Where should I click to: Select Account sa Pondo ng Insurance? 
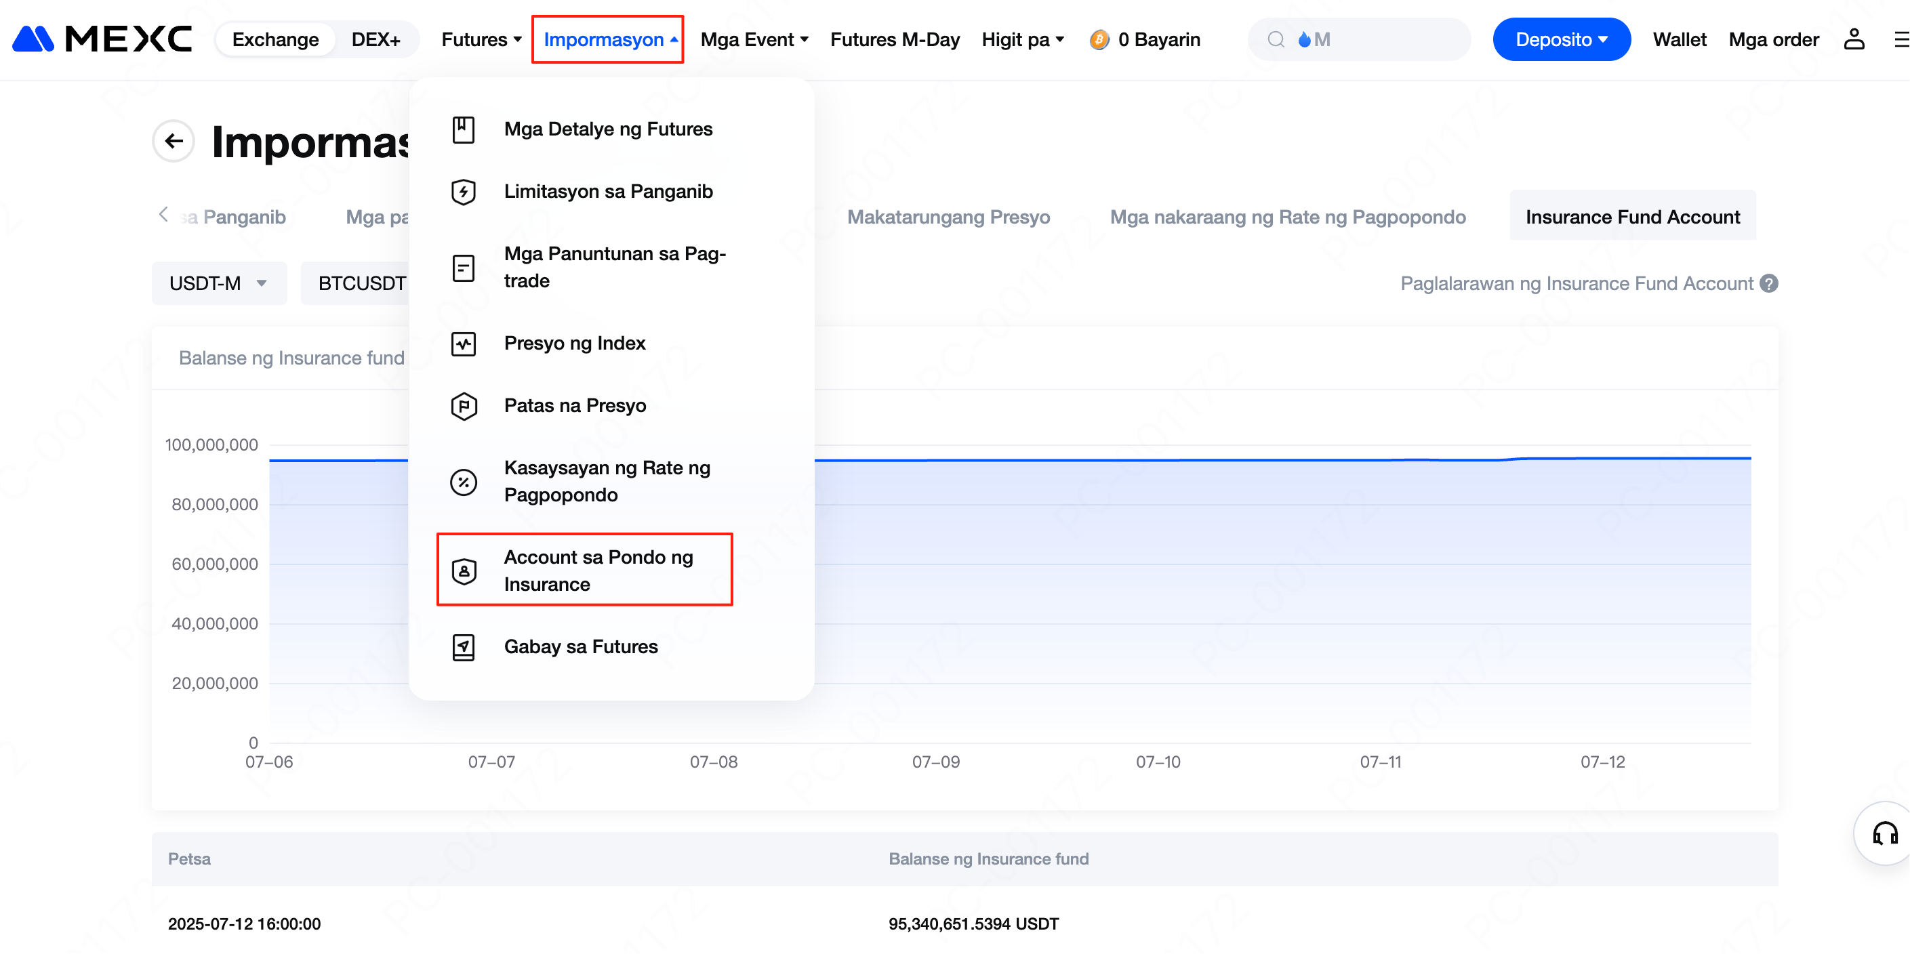point(584,570)
